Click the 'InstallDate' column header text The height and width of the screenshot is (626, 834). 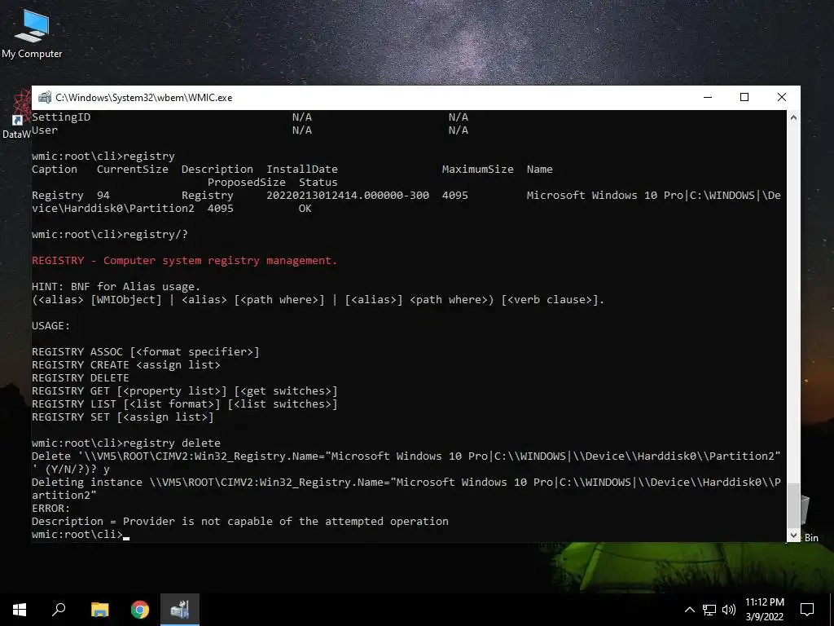[x=302, y=170]
